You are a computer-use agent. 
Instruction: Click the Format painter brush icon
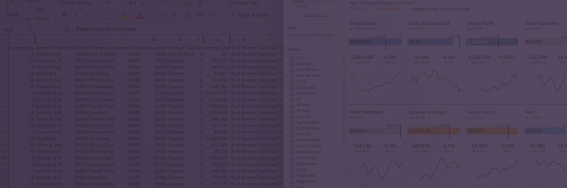(x=29, y=19)
